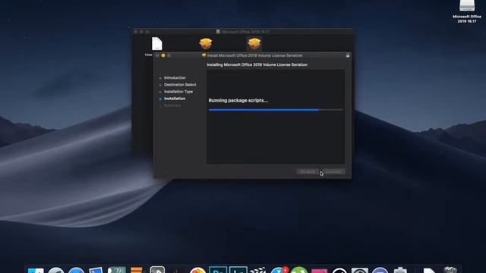Click the Continue button in installer
The width and height of the screenshot is (486, 273).
(x=333, y=171)
